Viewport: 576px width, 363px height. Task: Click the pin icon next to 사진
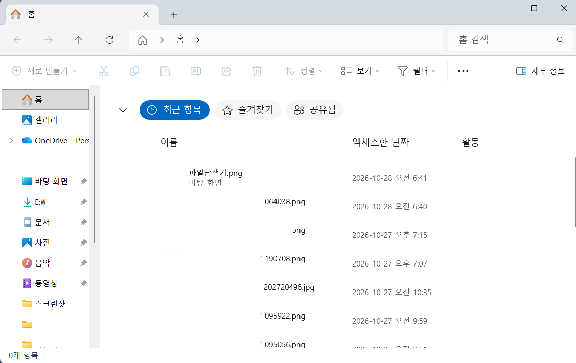pos(84,243)
